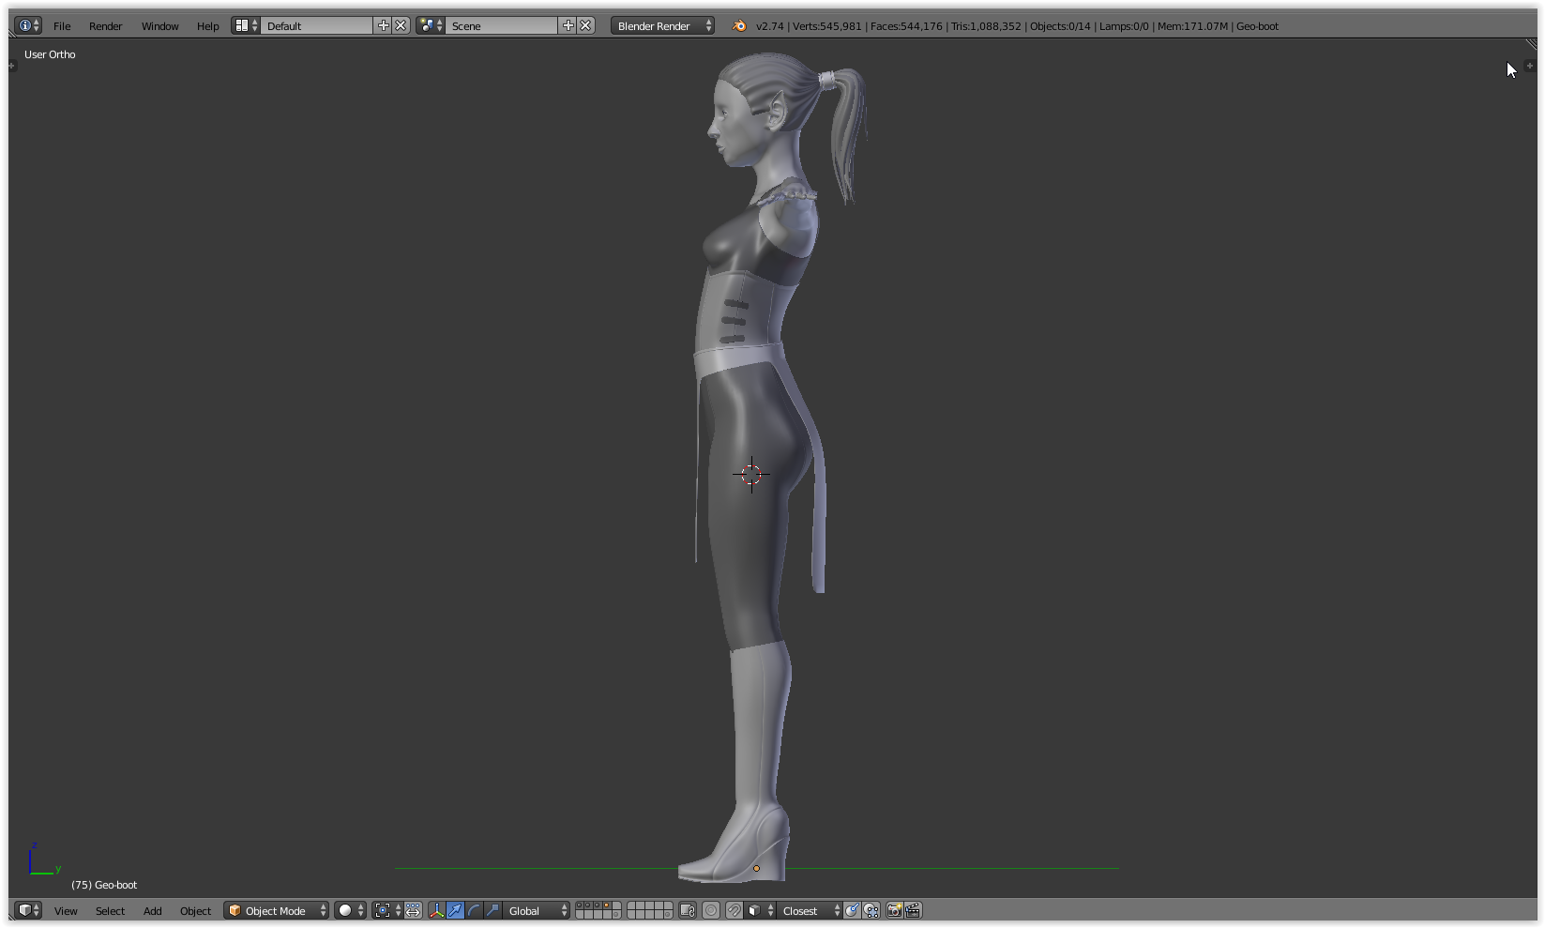
Task: Open the Blender Render engine dropdown
Action: point(663,26)
